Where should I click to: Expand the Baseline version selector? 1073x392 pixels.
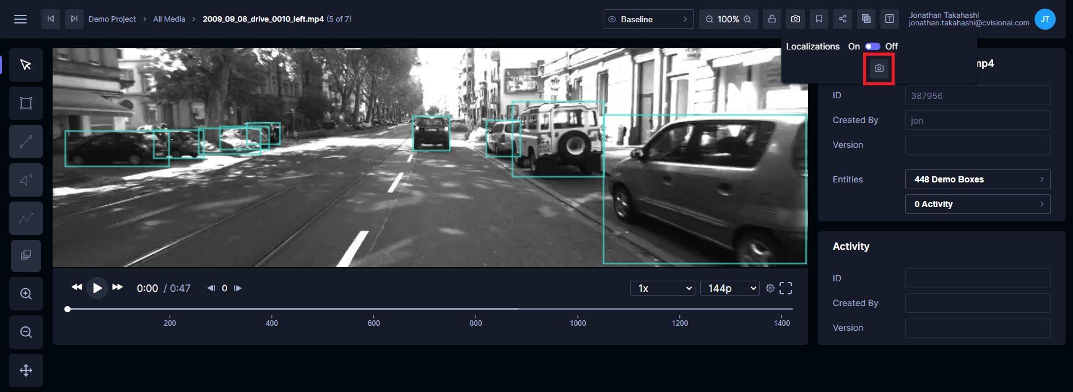[x=648, y=19]
